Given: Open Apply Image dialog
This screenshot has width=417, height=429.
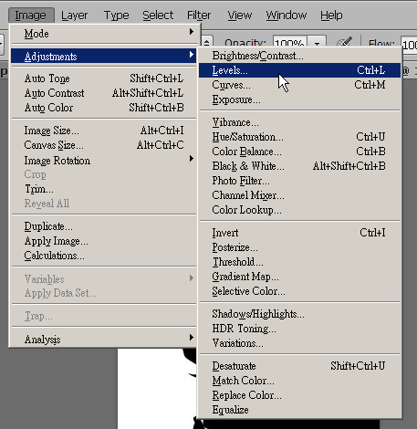Looking at the screenshot, I should click(x=104, y=241).
